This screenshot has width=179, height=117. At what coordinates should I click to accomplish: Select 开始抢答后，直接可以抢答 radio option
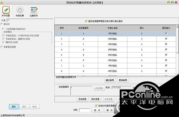(x=4, y=39)
